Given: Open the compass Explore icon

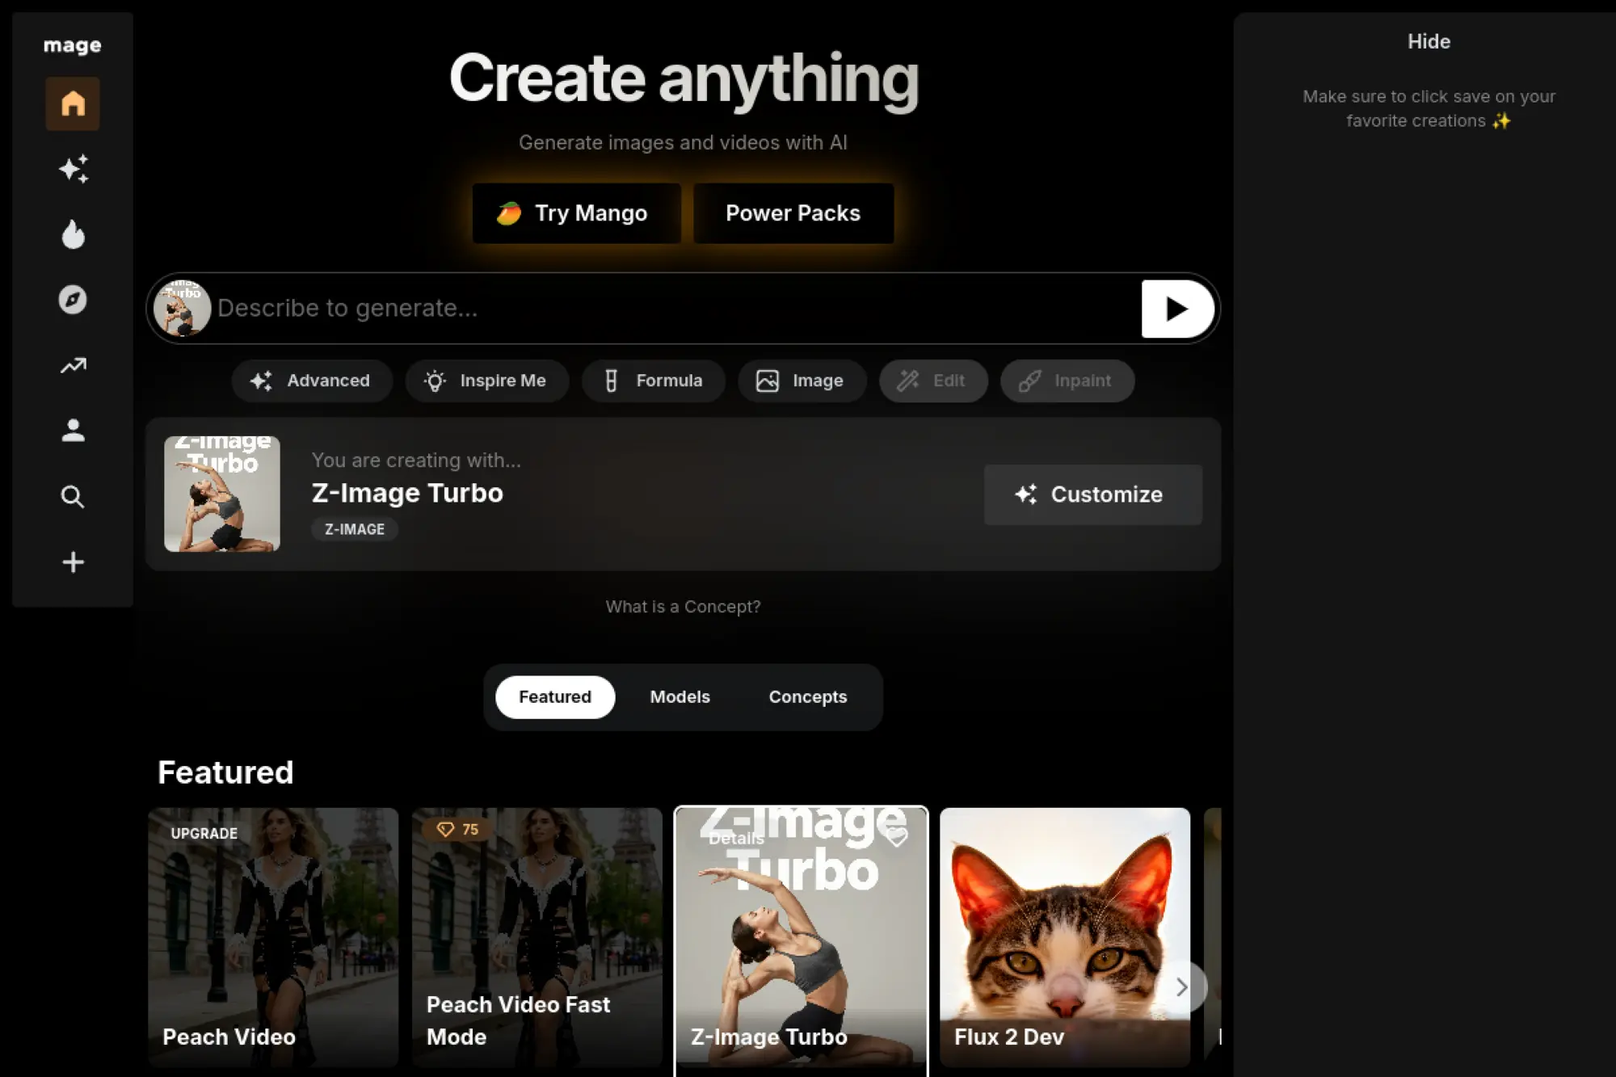Looking at the screenshot, I should (73, 300).
